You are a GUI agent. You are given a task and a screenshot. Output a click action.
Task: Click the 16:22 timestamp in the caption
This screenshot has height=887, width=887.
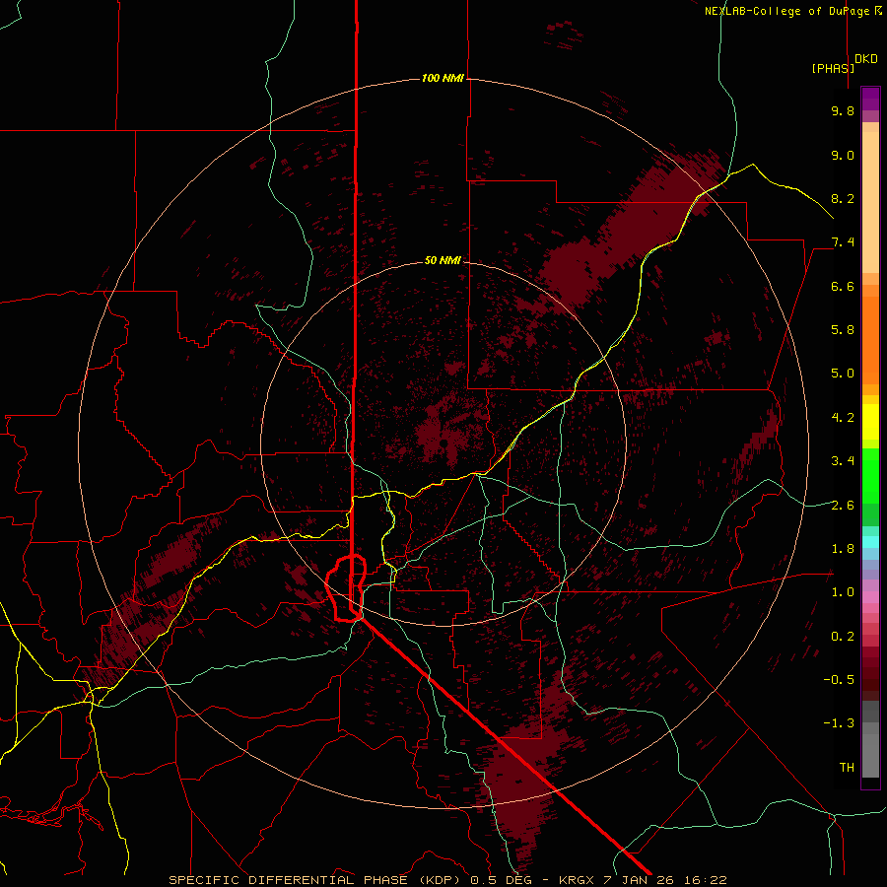[707, 880]
